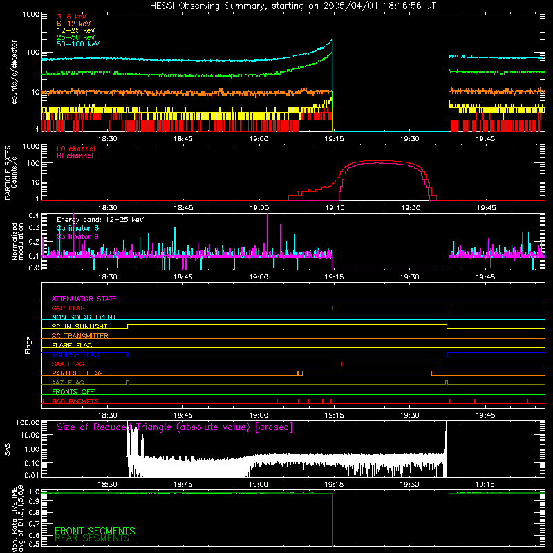The height and width of the screenshot is (553, 553).
Task: Click the Energy band: 12-25 keV label
Action: tap(100, 220)
